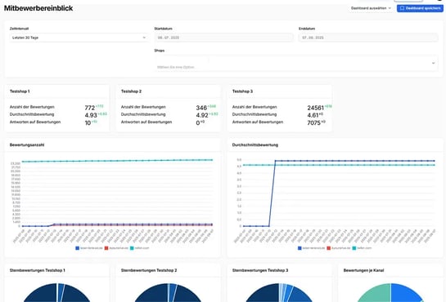Toggle blue legend entry in Durchschnittsbewertung chart
Screen dimensions: 446x302
click(x=311, y=248)
